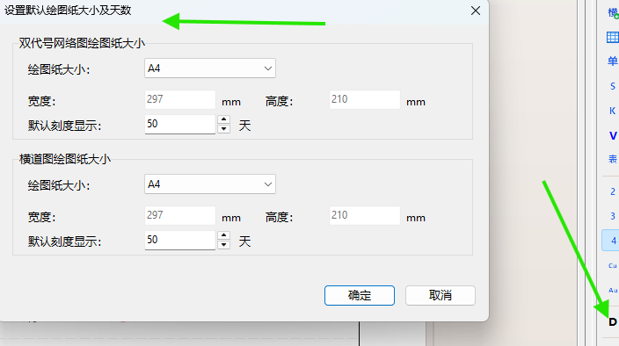Decrease 双代号网络图 default scale days
The height and width of the screenshot is (346, 619).
pos(224,129)
